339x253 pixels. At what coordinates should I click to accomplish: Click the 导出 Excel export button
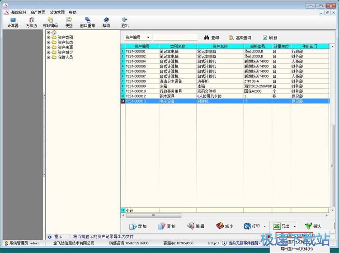(281, 226)
